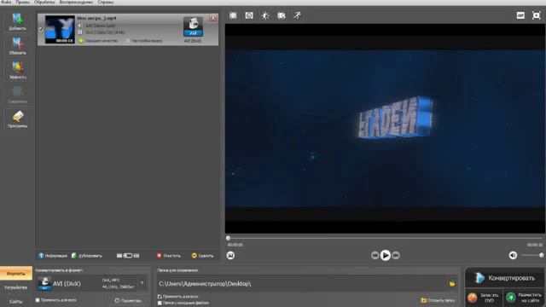Click the playback seek slider handle
Viewport: 546px width, 307px height.
(228, 239)
